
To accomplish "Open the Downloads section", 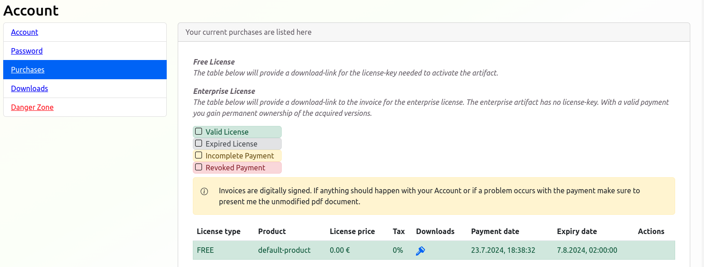I will point(29,88).
